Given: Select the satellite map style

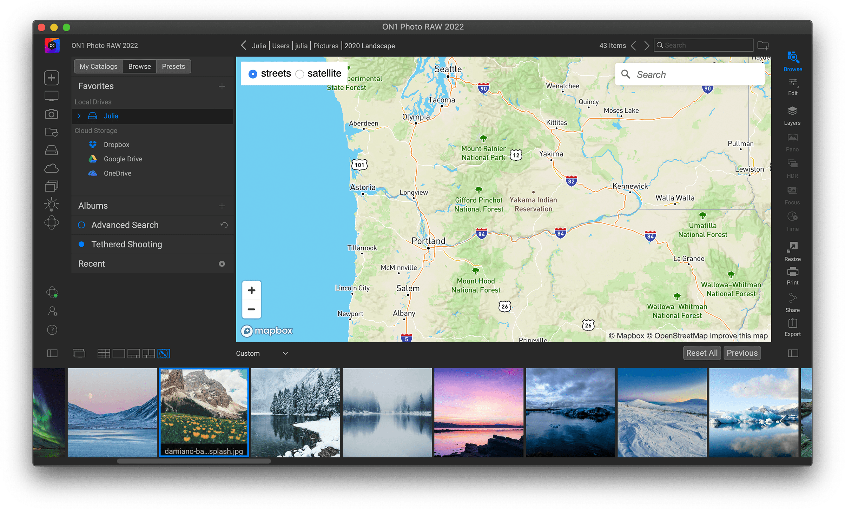Looking at the screenshot, I should click(299, 74).
